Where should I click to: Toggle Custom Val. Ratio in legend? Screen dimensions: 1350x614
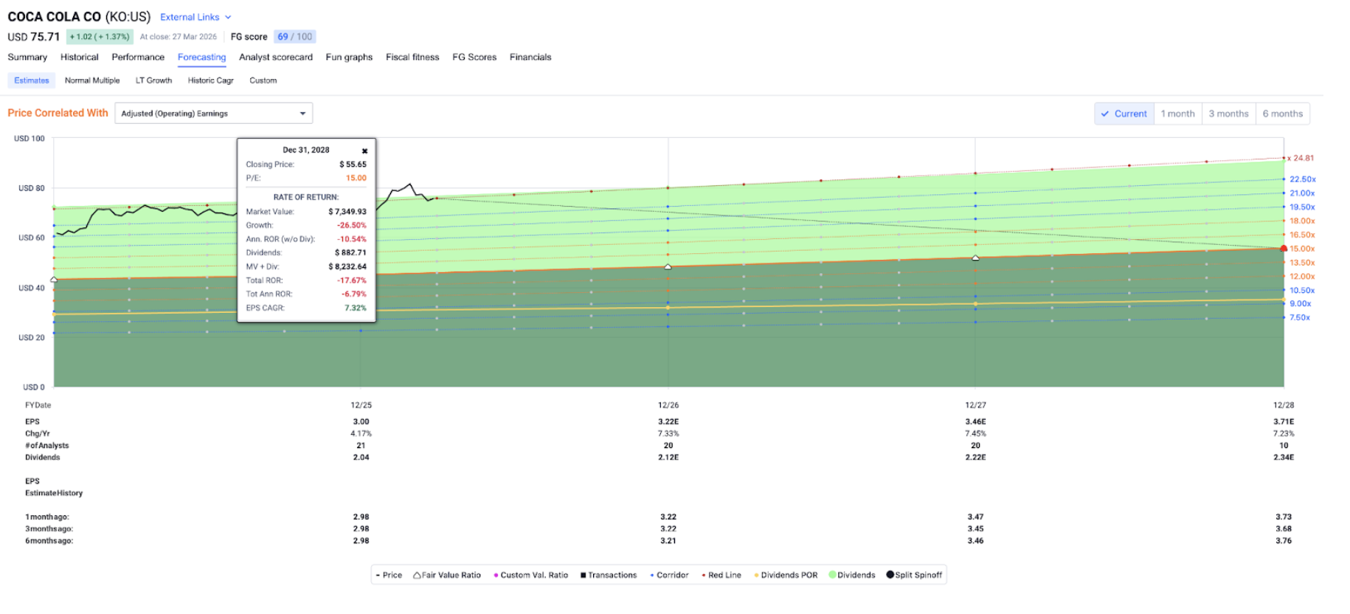531,575
